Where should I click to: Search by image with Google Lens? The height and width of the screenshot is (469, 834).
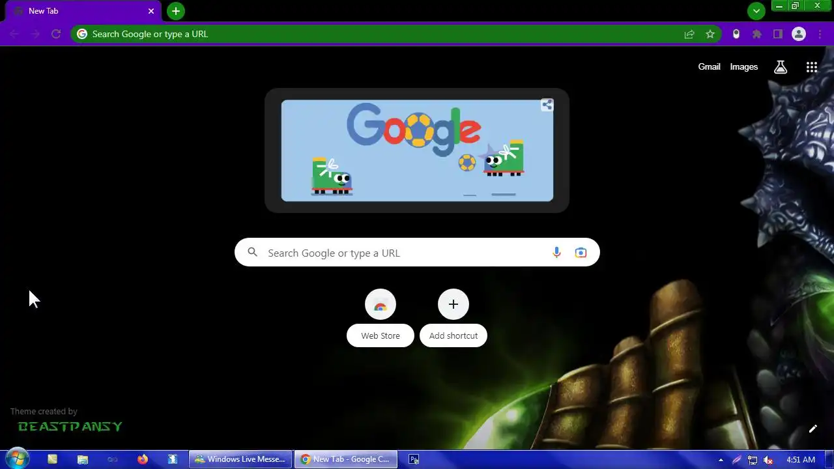point(581,253)
